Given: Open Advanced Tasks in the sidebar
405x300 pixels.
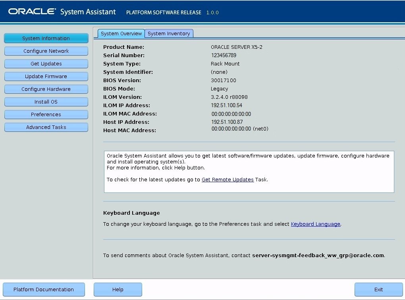Looking at the screenshot, I should [46, 127].
